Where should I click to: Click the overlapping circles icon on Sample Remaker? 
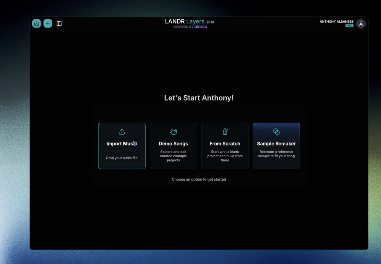pyautogui.click(x=276, y=131)
